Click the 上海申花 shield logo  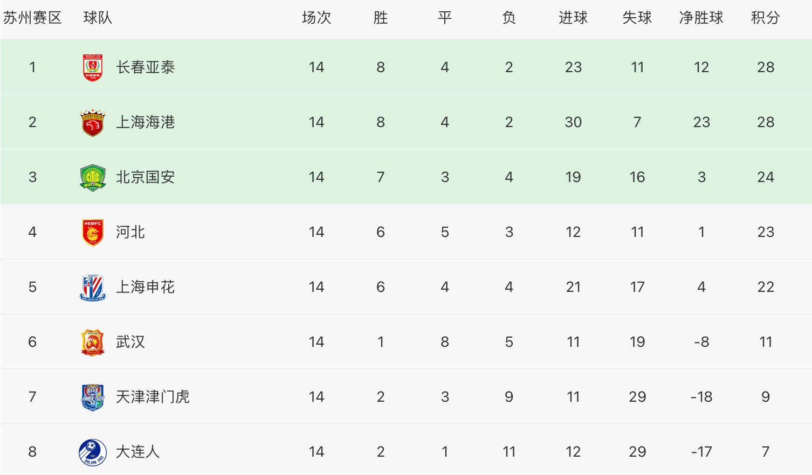tap(93, 288)
